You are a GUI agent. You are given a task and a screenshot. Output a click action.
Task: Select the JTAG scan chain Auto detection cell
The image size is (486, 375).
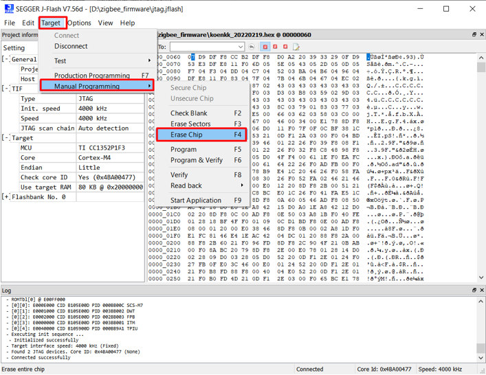110,128
